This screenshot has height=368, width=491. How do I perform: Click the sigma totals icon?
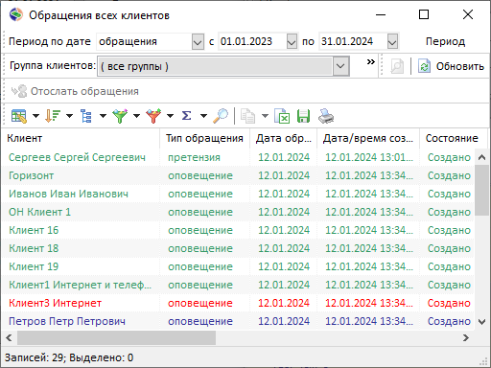(x=187, y=116)
